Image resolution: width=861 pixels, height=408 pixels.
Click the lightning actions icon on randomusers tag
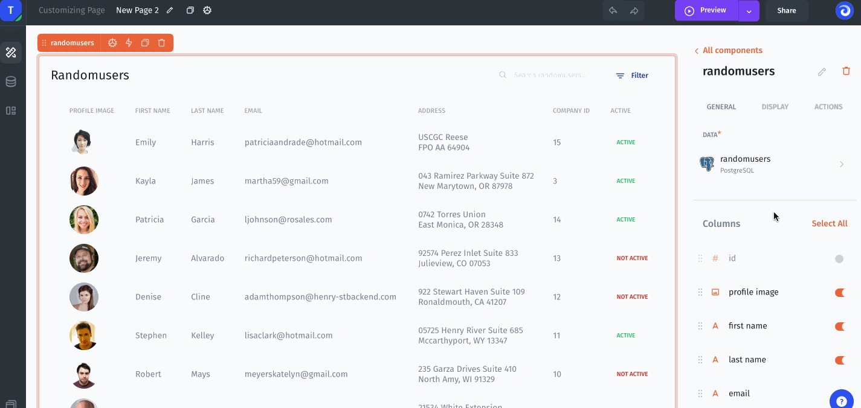(129, 43)
